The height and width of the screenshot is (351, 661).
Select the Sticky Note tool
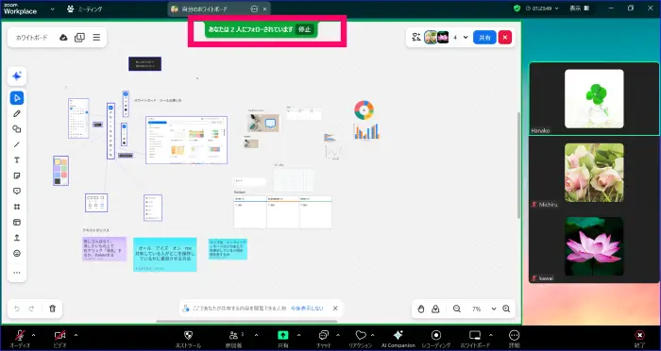[17, 175]
